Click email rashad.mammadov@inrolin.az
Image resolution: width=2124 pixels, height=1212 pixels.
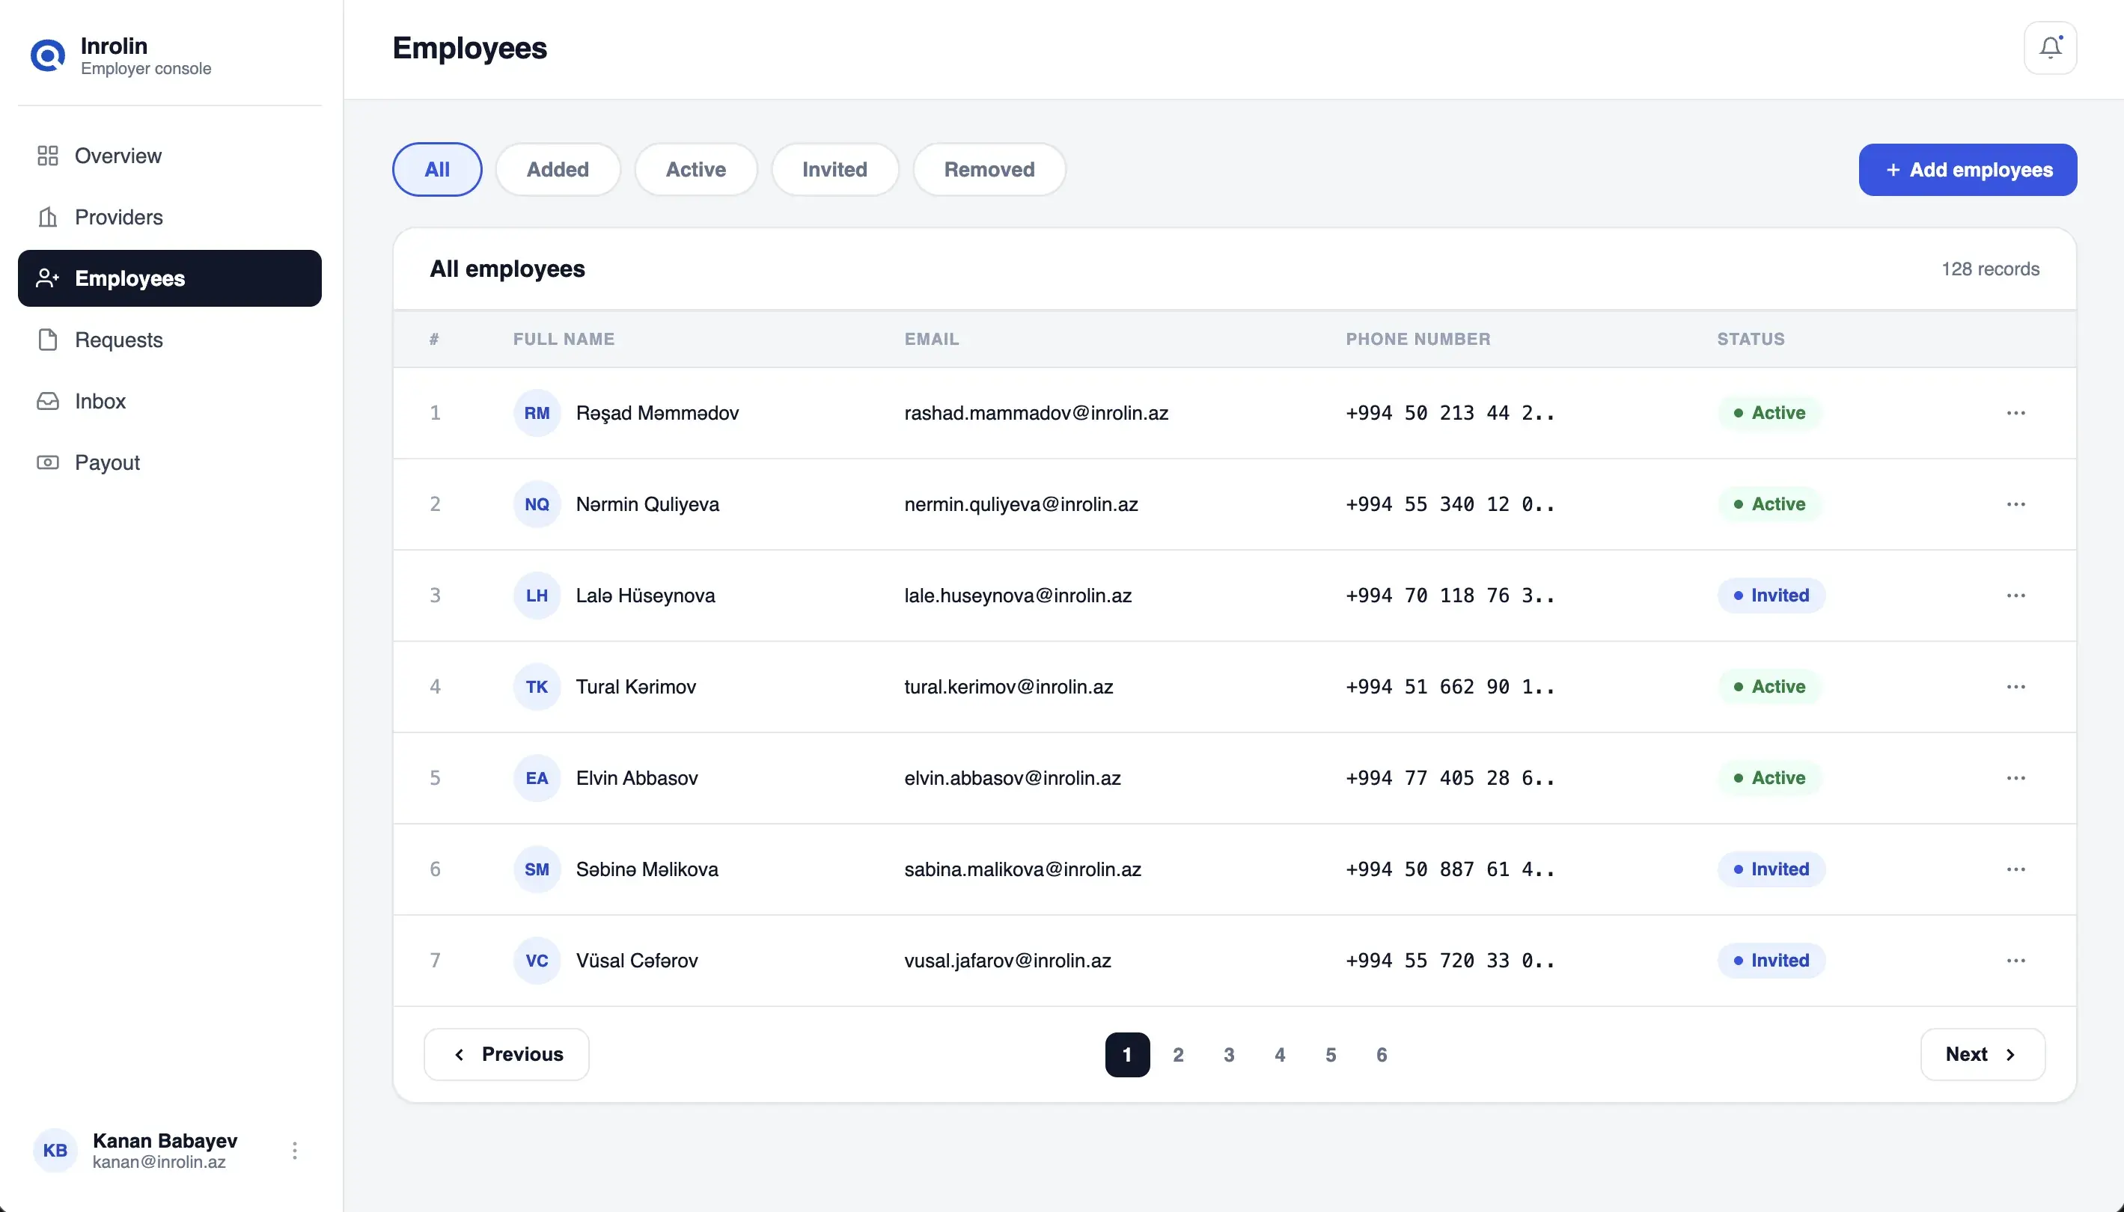pos(1036,413)
